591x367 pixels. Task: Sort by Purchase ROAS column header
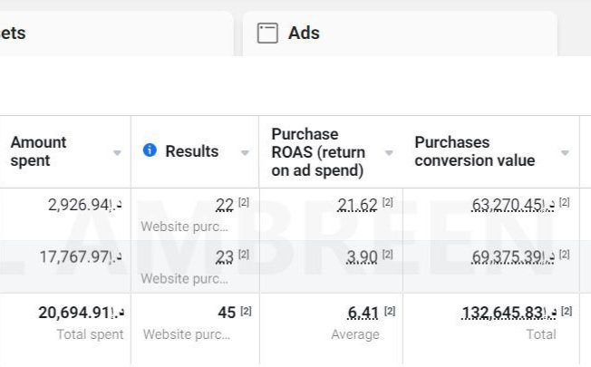coord(317,151)
